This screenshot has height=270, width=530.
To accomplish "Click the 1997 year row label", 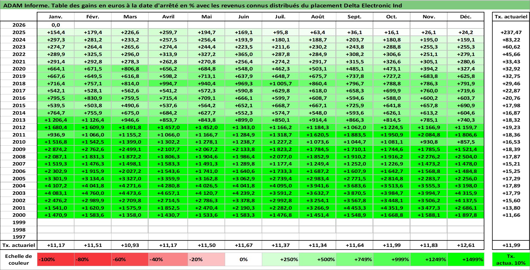I will click(x=19, y=237).
